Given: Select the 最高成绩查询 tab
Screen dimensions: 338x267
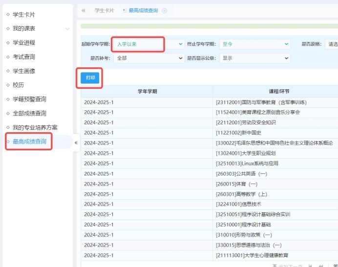Looking at the screenshot, I should 143,10.
